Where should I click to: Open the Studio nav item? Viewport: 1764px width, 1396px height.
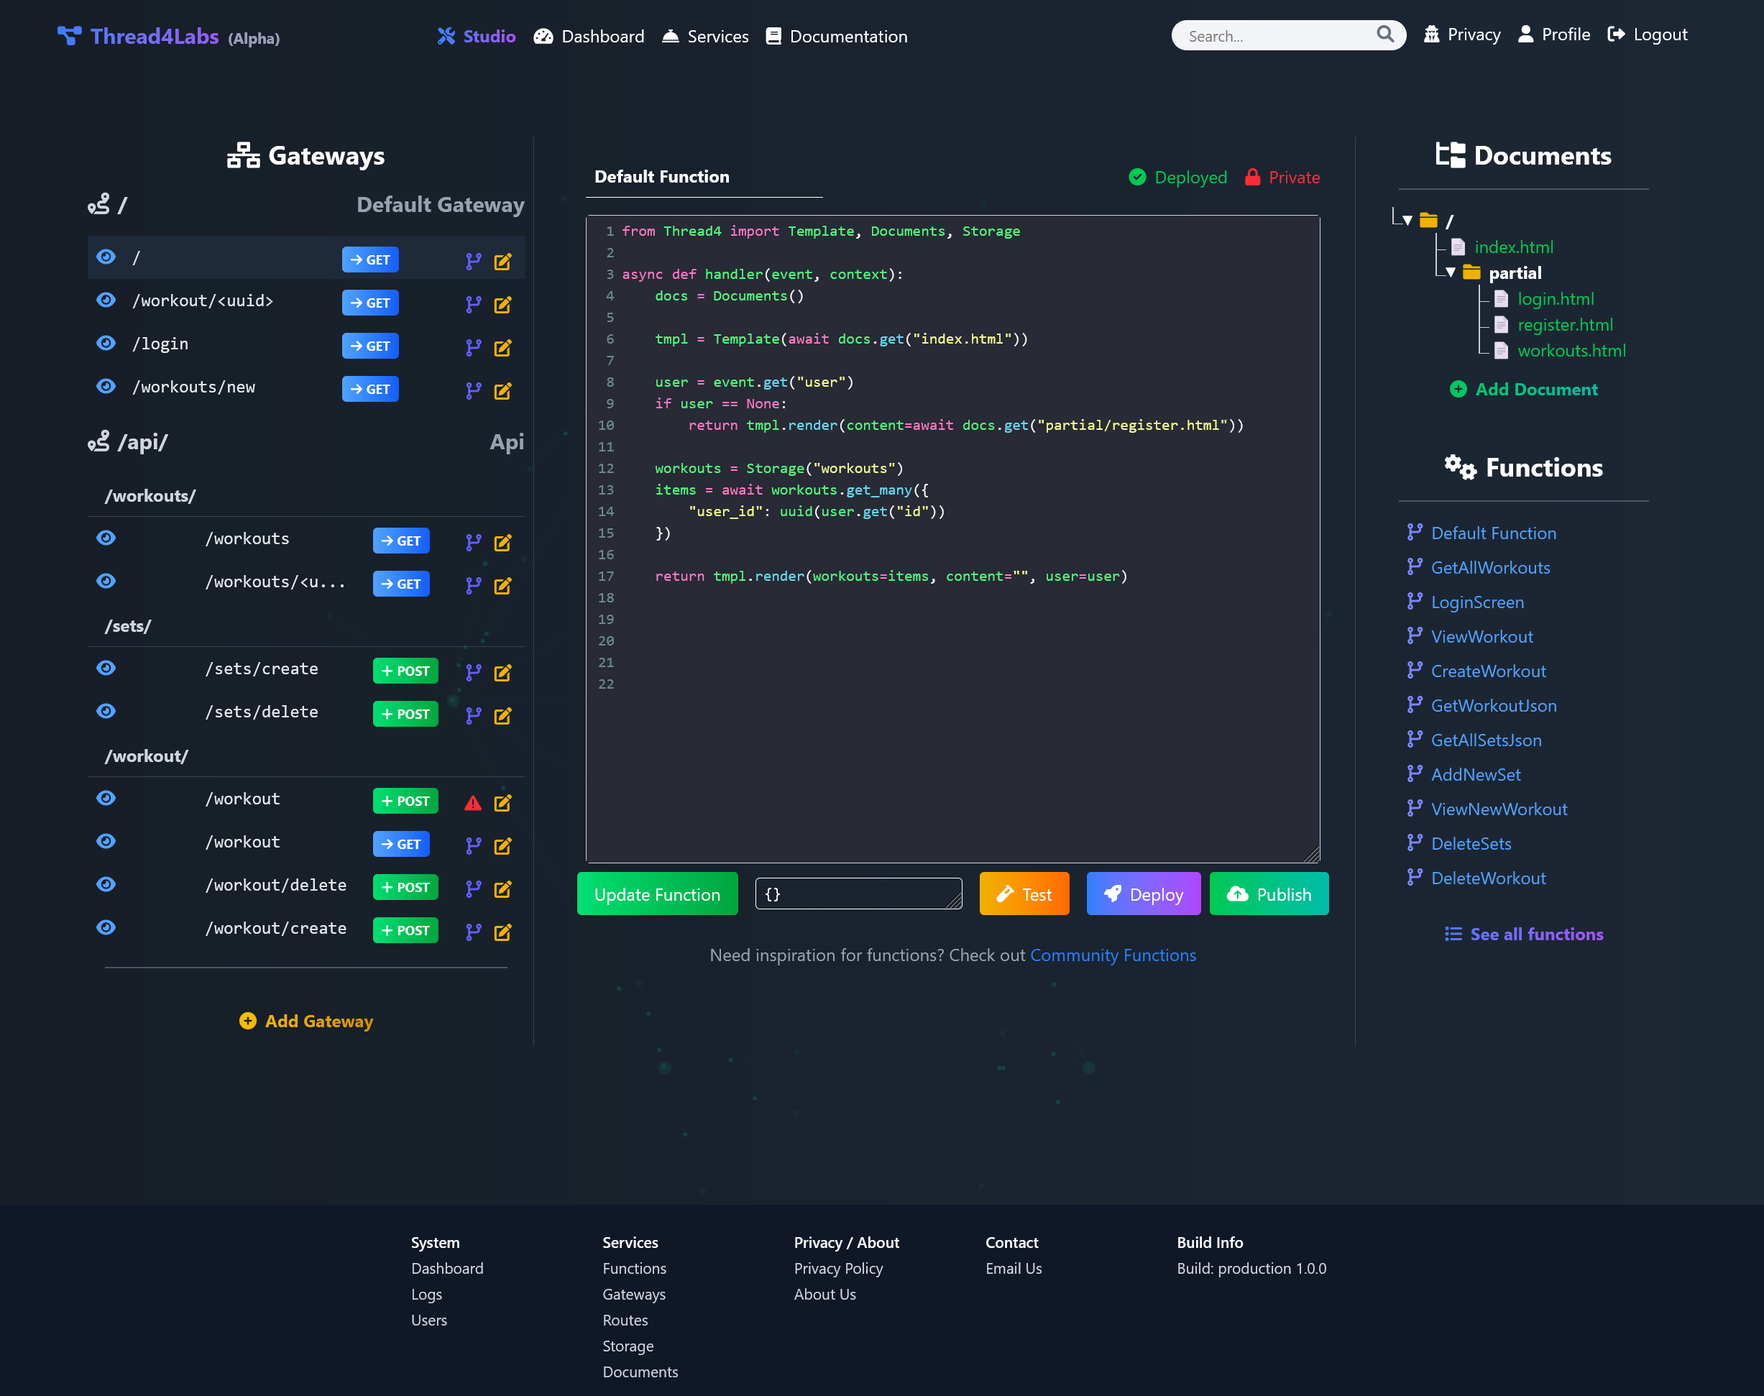tap(477, 36)
